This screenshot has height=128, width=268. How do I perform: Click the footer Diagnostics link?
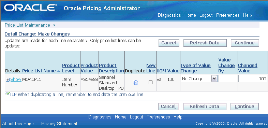pyautogui.click(x=100, y=117)
